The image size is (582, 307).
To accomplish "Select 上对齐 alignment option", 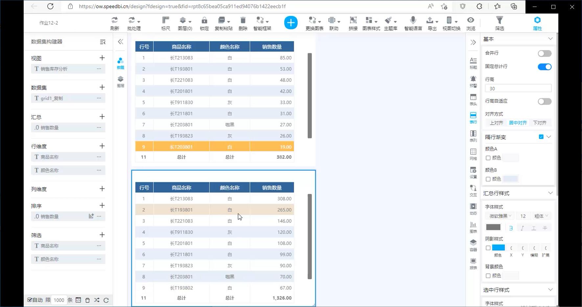I will click(x=496, y=123).
